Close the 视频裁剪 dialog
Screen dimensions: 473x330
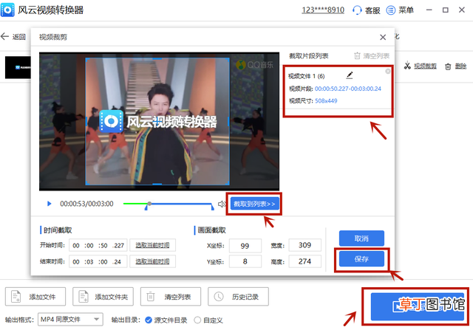point(383,37)
